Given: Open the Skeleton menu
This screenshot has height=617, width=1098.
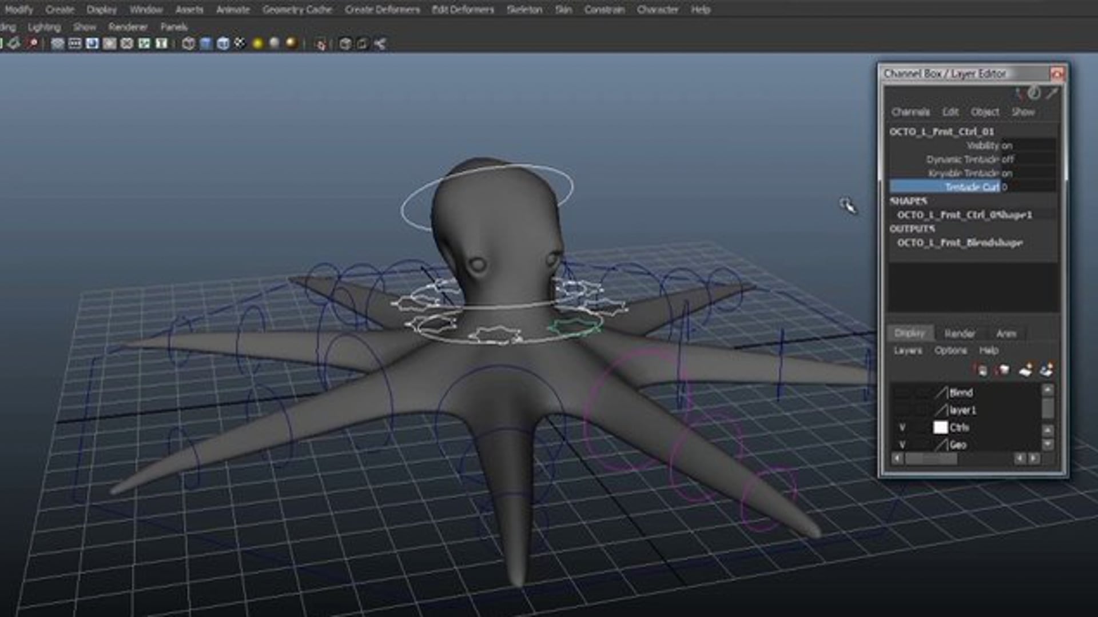Looking at the screenshot, I should [524, 9].
